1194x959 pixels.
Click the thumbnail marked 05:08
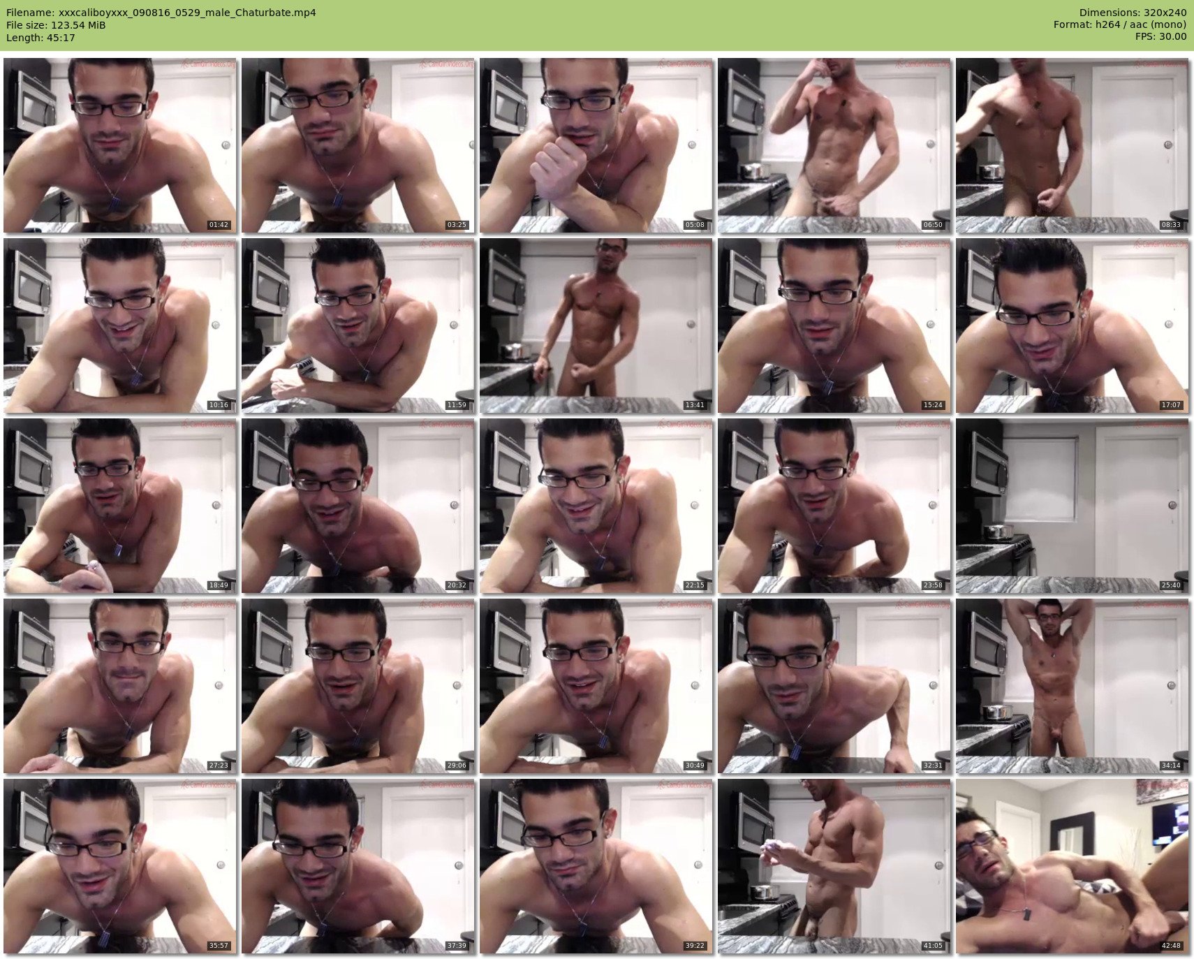596,145
